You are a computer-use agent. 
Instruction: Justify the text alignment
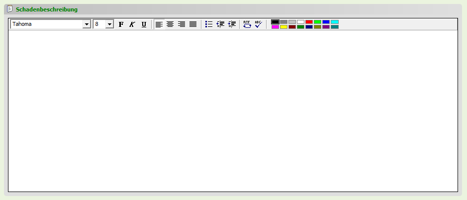(193, 24)
